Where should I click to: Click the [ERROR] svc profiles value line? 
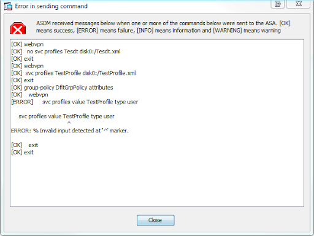pyautogui.click(x=75, y=102)
